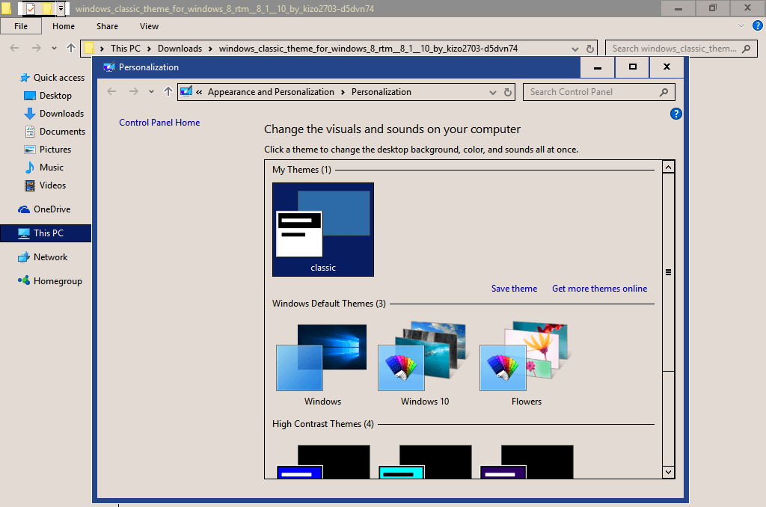This screenshot has height=507, width=766.
Task: Click This PC in Explorer address bar
Action: point(126,49)
